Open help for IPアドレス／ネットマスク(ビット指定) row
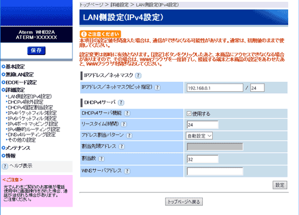The image size is (299, 215). click(x=157, y=87)
